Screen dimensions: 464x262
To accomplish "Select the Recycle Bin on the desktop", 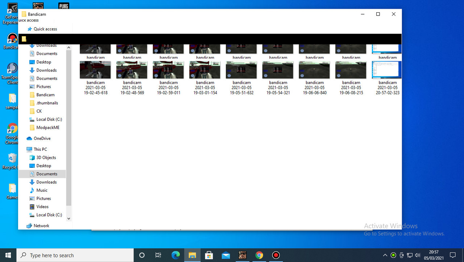I will [10, 161].
